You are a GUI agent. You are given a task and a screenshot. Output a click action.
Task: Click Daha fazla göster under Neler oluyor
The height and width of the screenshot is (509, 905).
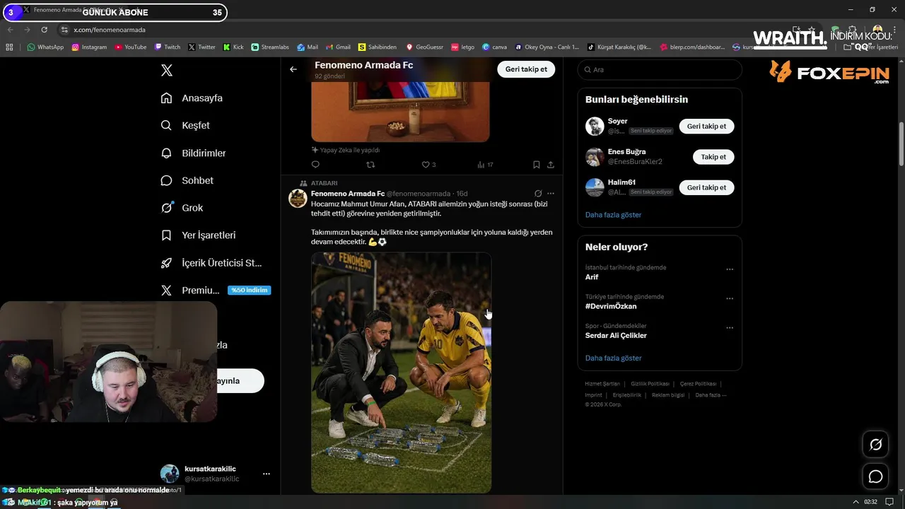pos(613,358)
